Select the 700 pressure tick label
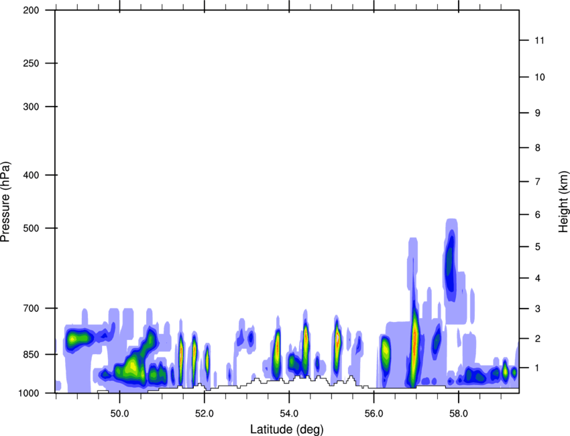This screenshot has width=570, height=436. pos(31,308)
